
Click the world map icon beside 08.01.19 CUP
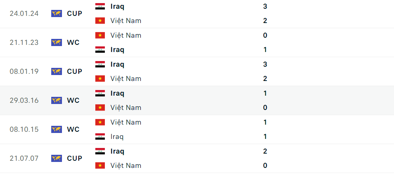pos(56,71)
